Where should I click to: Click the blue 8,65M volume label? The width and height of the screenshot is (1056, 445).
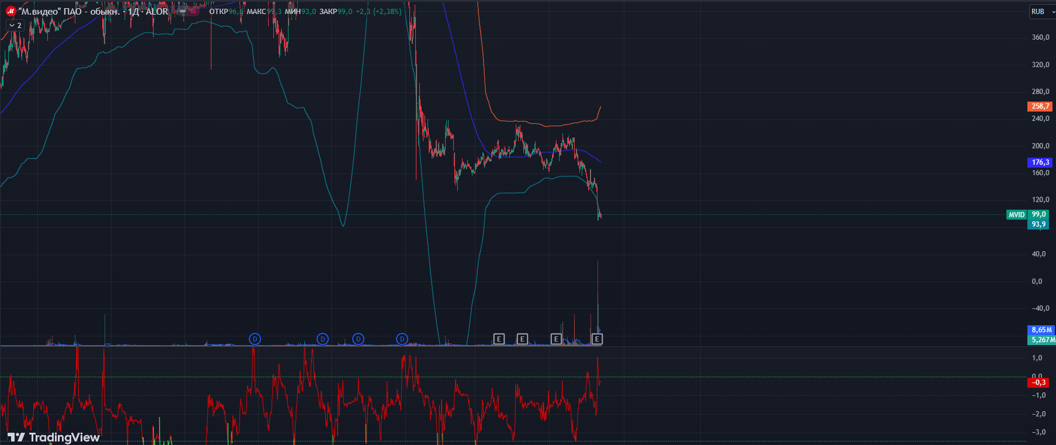pos(1041,330)
